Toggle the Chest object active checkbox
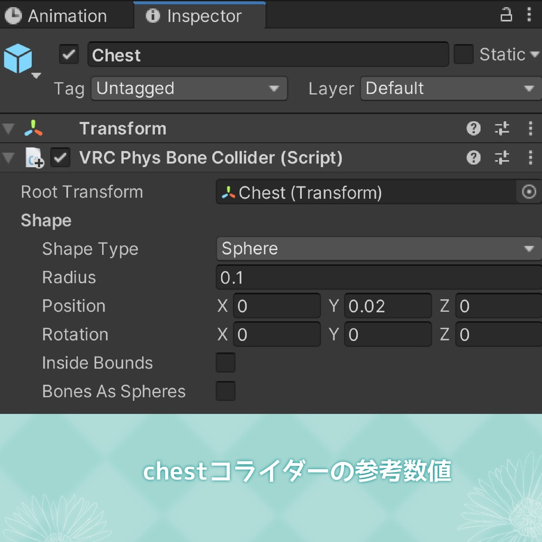 68,55
